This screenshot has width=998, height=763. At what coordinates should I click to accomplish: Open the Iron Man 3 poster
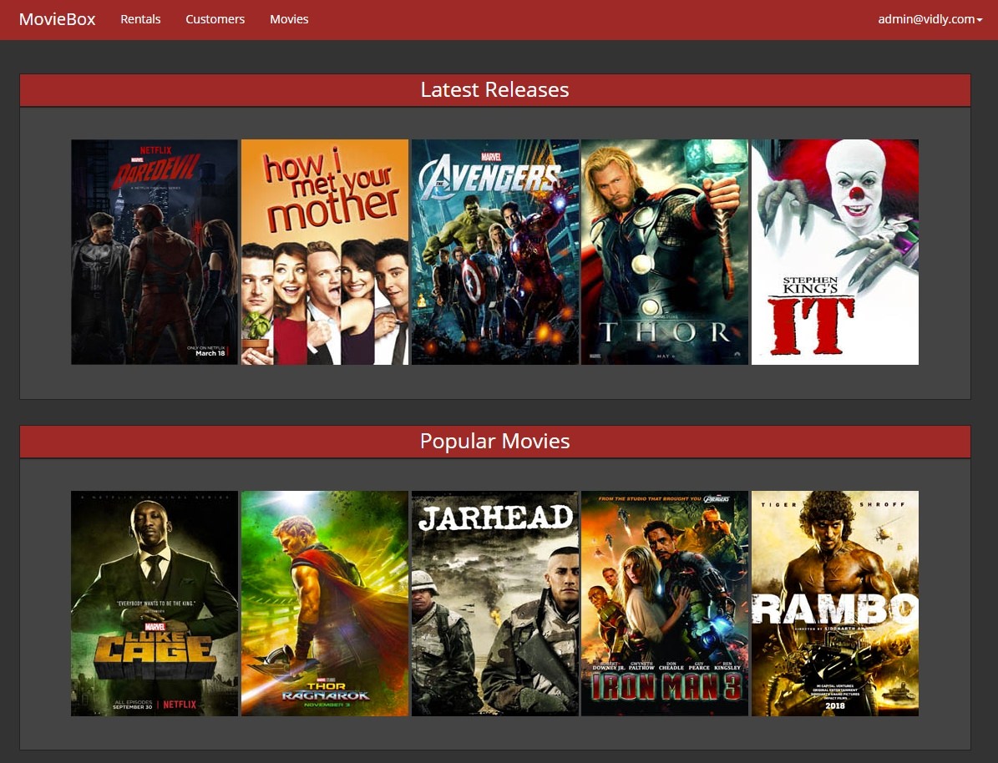(665, 604)
